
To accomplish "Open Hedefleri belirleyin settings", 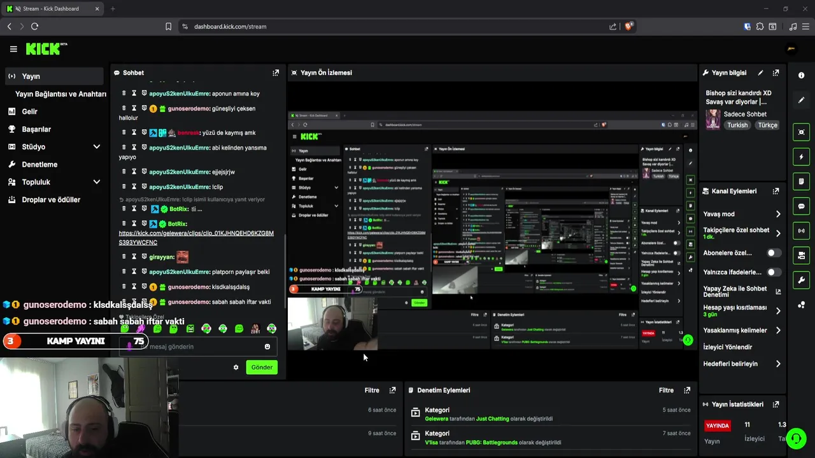I will [x=742, y=364].
